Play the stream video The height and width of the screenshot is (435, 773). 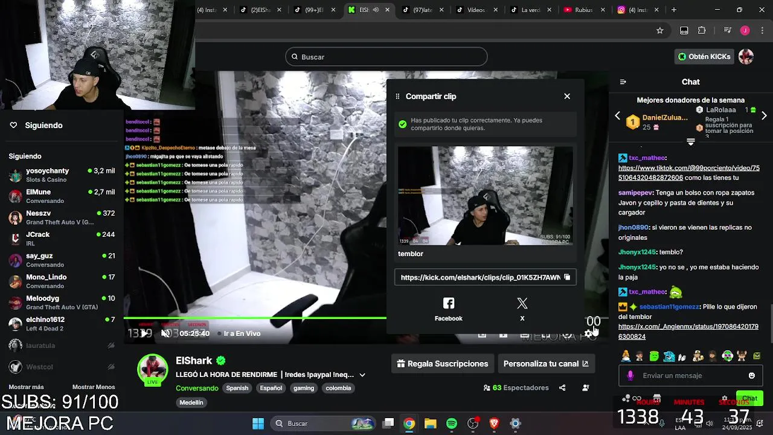(144, 333)
